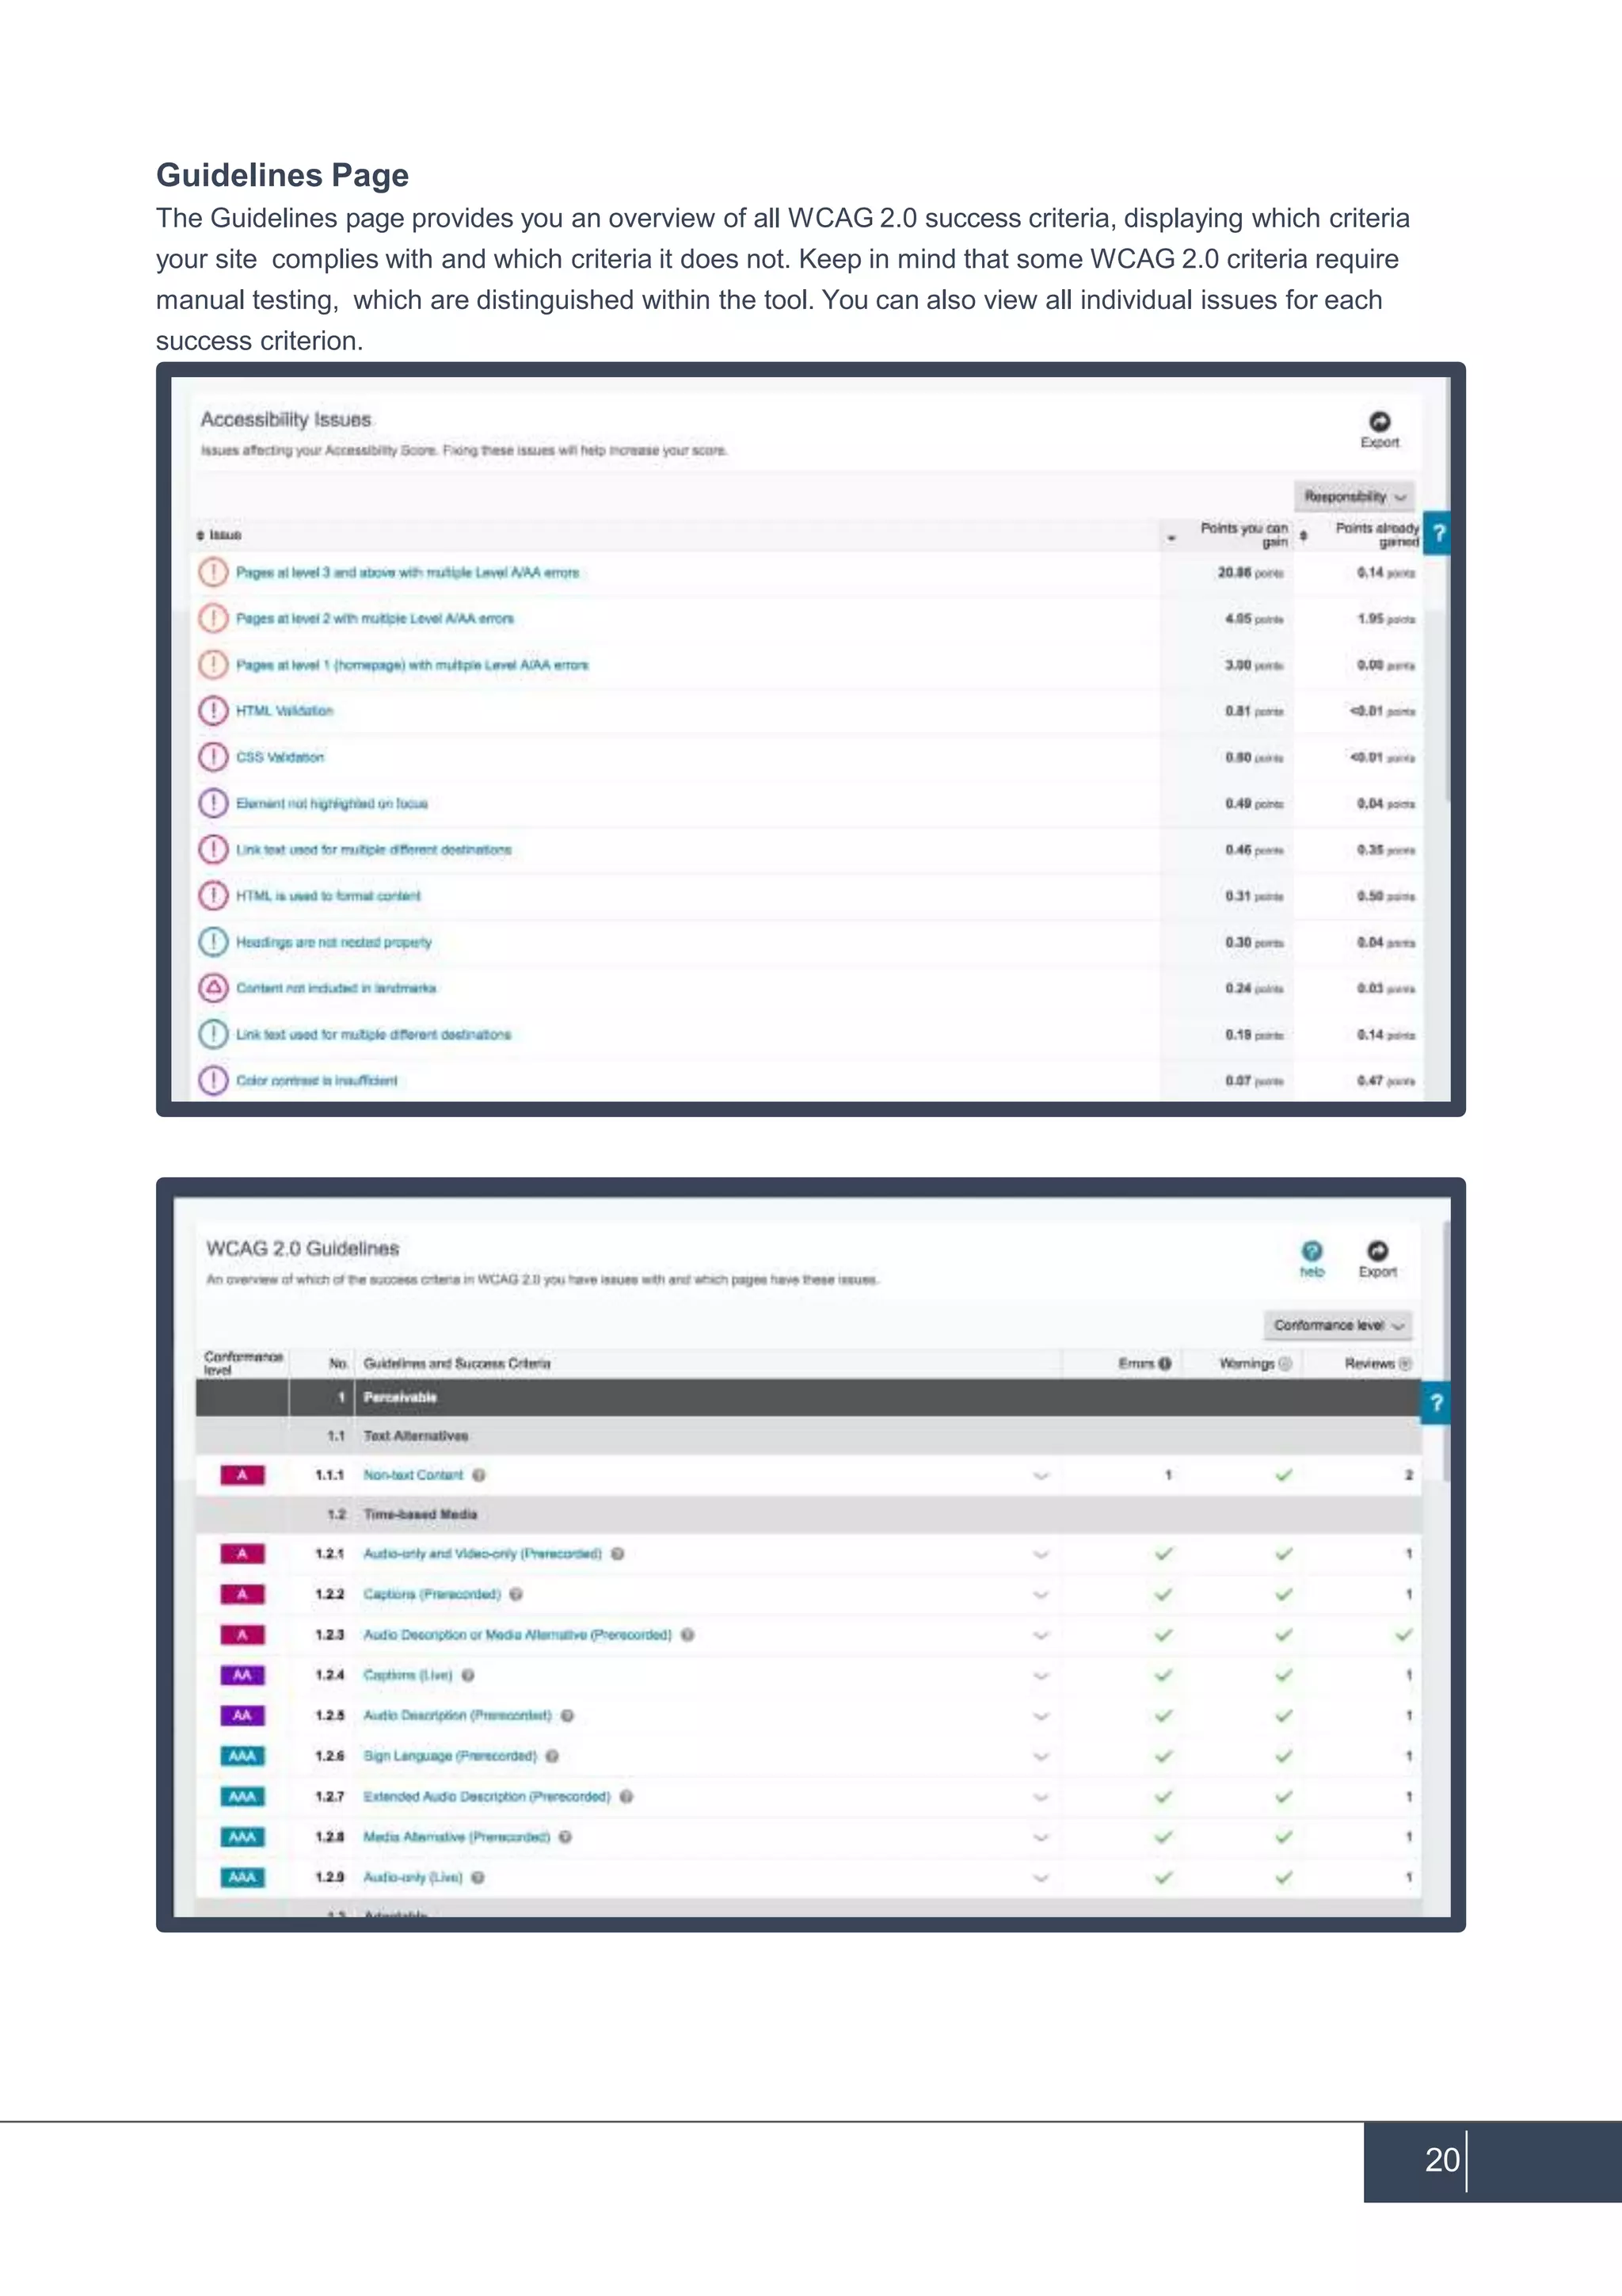This screenshot has height=2296, width=1622.
Task: Click the info icon next to Sign Language (Prerecorded)
Action: [552, 1756]
